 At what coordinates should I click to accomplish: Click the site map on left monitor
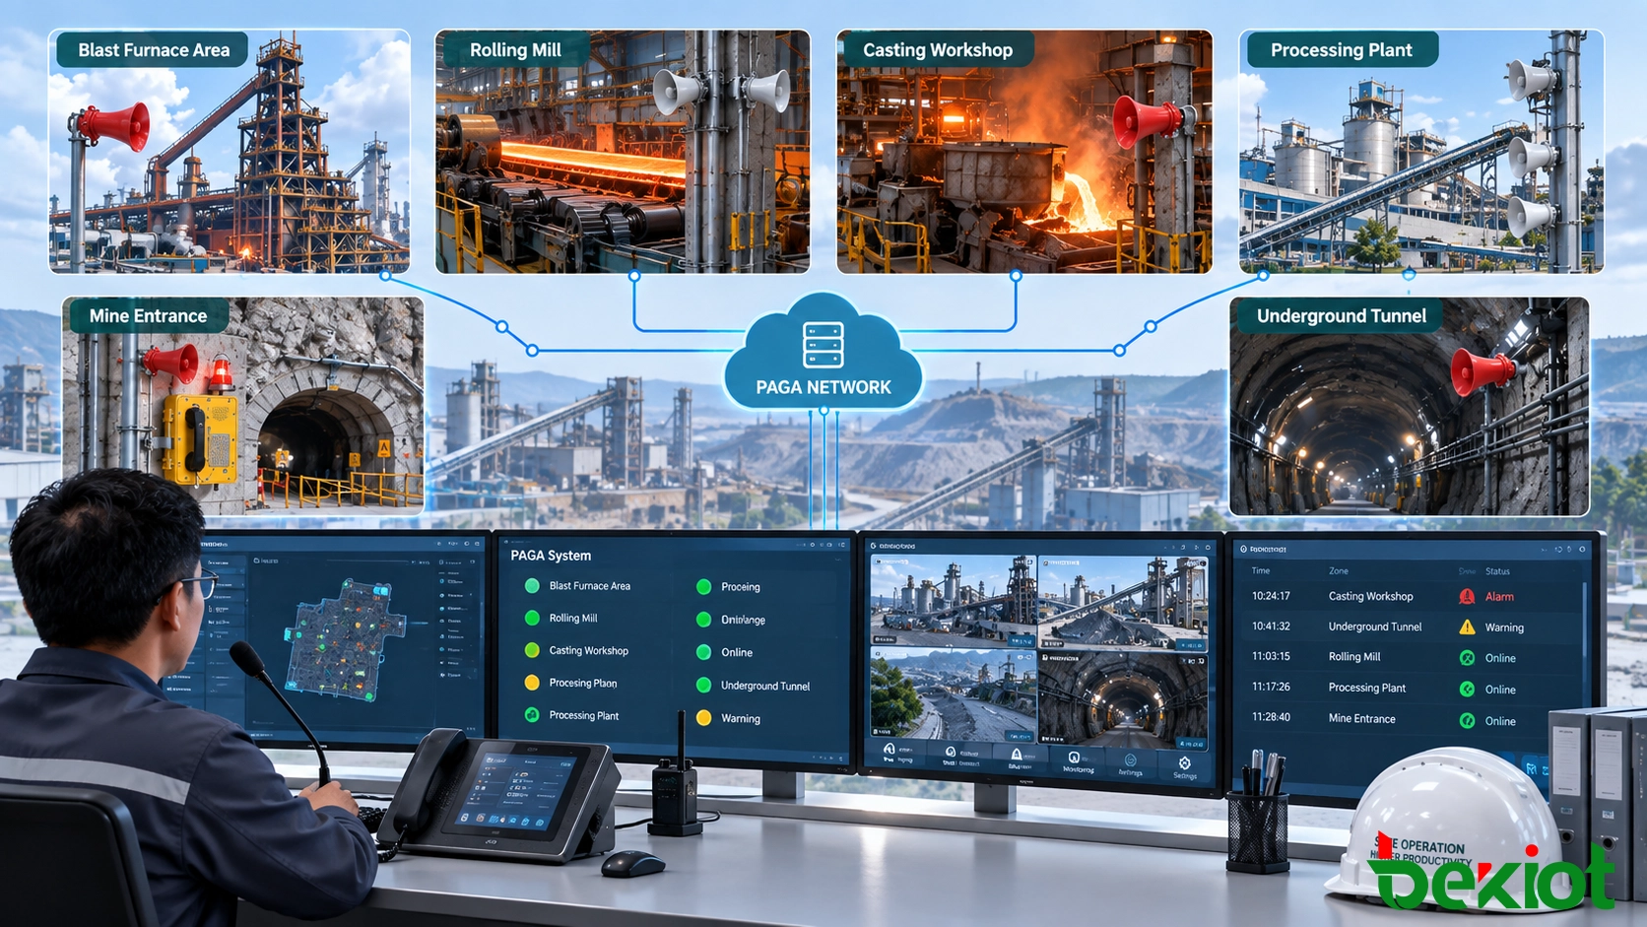[343, 640]
